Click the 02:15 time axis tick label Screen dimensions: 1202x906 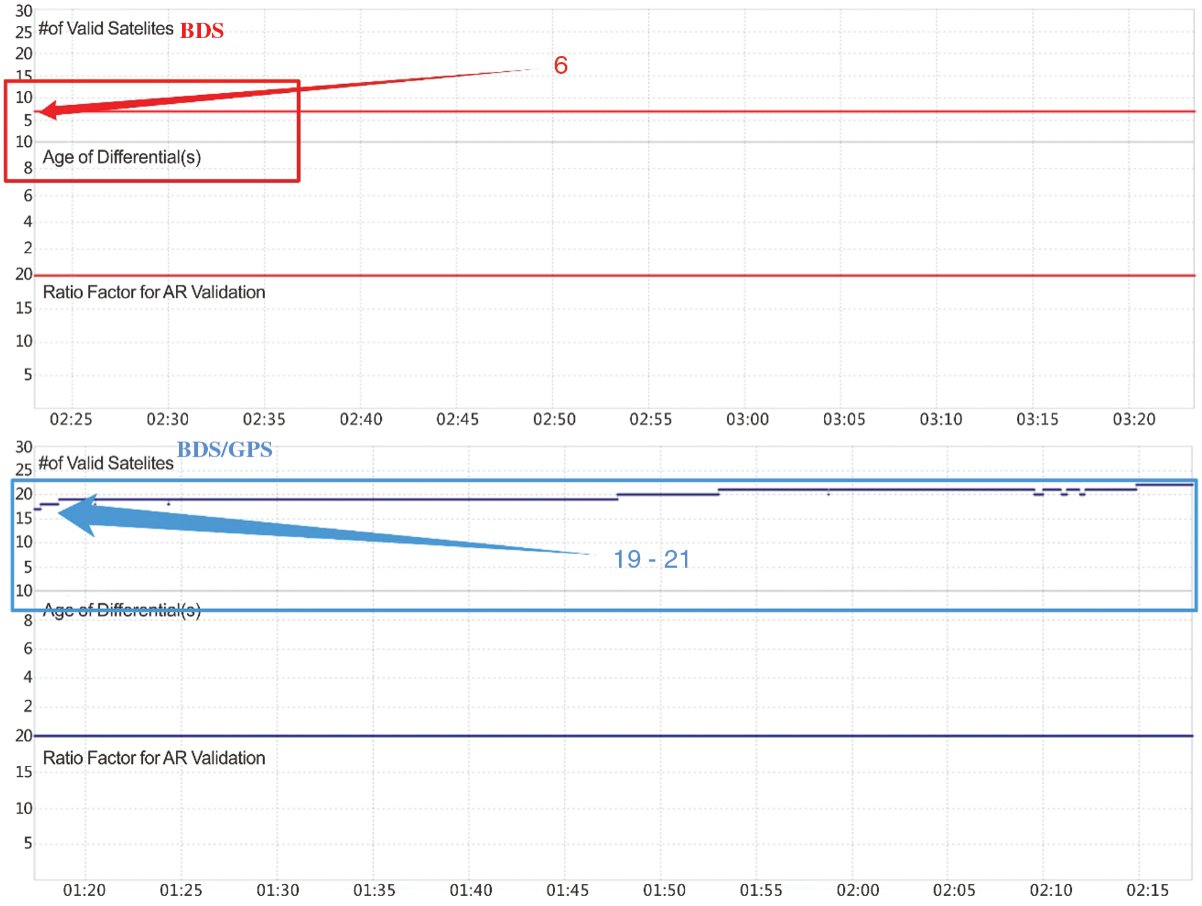pyautogui.click(x=1147, y=890)
